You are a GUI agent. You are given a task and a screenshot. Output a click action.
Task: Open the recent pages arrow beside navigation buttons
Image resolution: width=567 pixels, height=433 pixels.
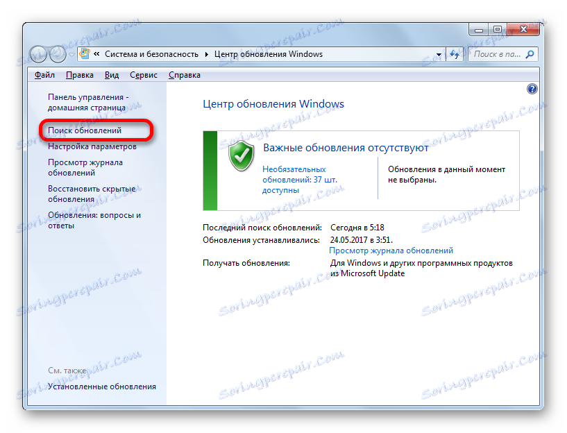71,55
